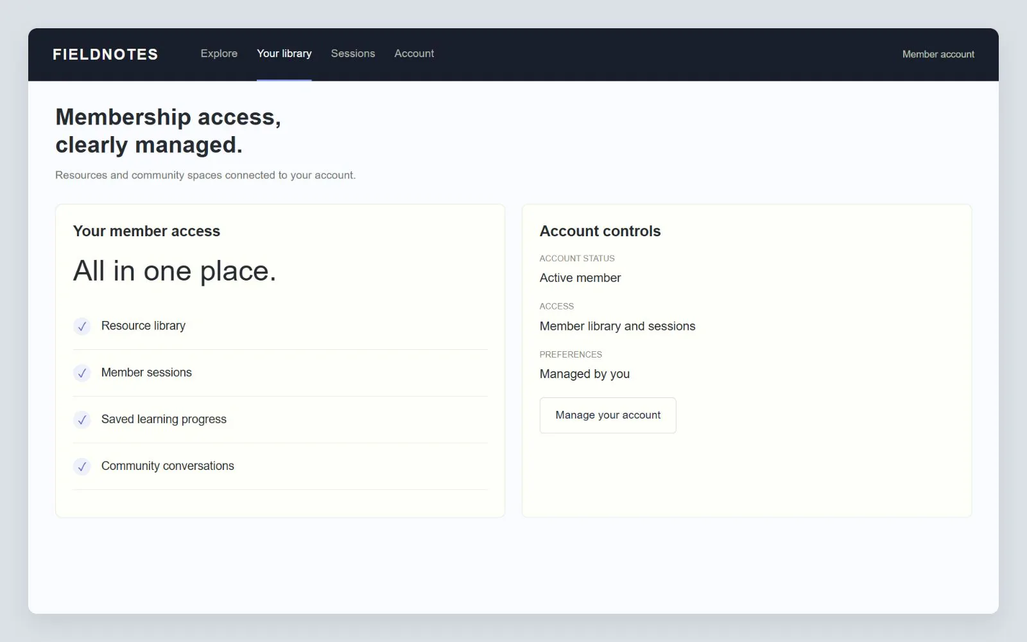
Task: Click the FIELDNOTES logo
Action: [105, 55]
